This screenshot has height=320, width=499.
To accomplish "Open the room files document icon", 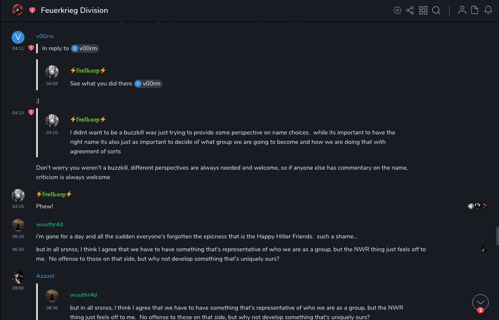I will pos(475,10).
